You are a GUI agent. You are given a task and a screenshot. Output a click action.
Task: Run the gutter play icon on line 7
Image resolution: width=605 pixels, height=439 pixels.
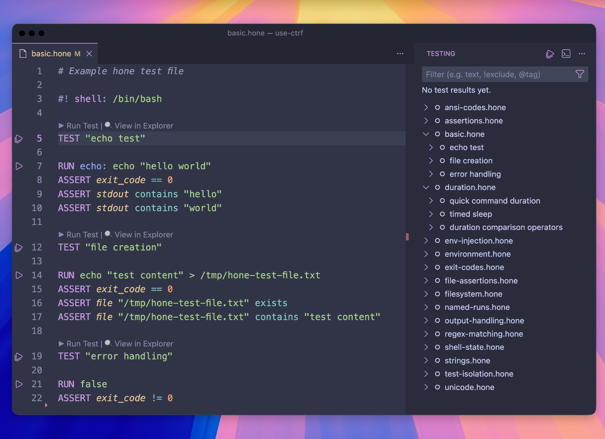19,166
